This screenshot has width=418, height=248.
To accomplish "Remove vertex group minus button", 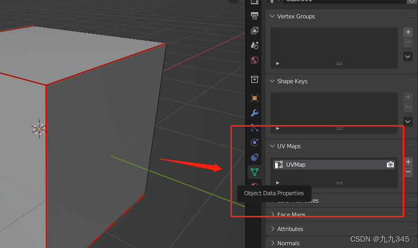I will tap(408, 42).
